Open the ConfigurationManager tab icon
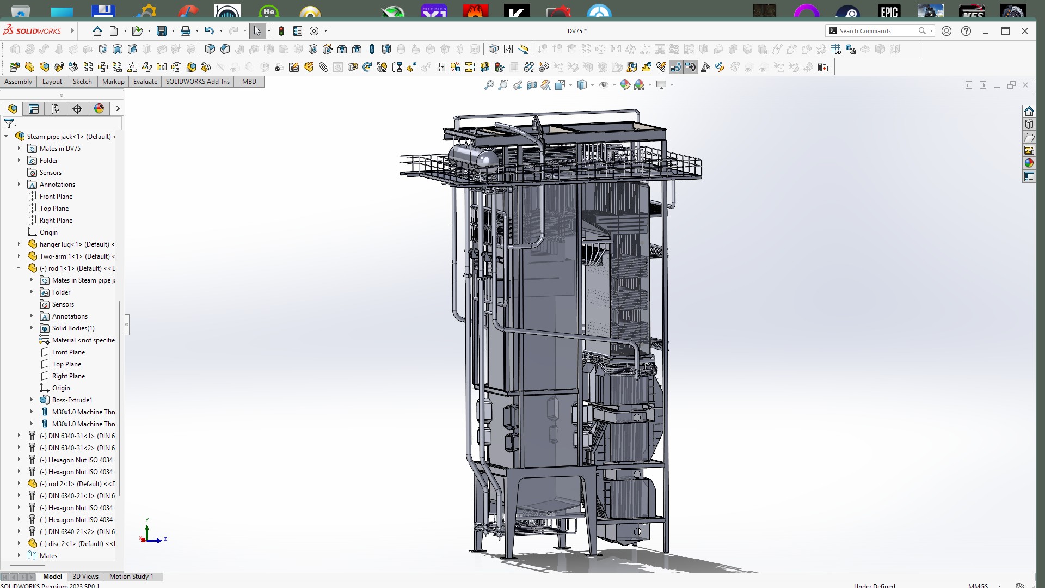Image resolution: width=1045 pixels, height=588 pixels. [56, 109]
